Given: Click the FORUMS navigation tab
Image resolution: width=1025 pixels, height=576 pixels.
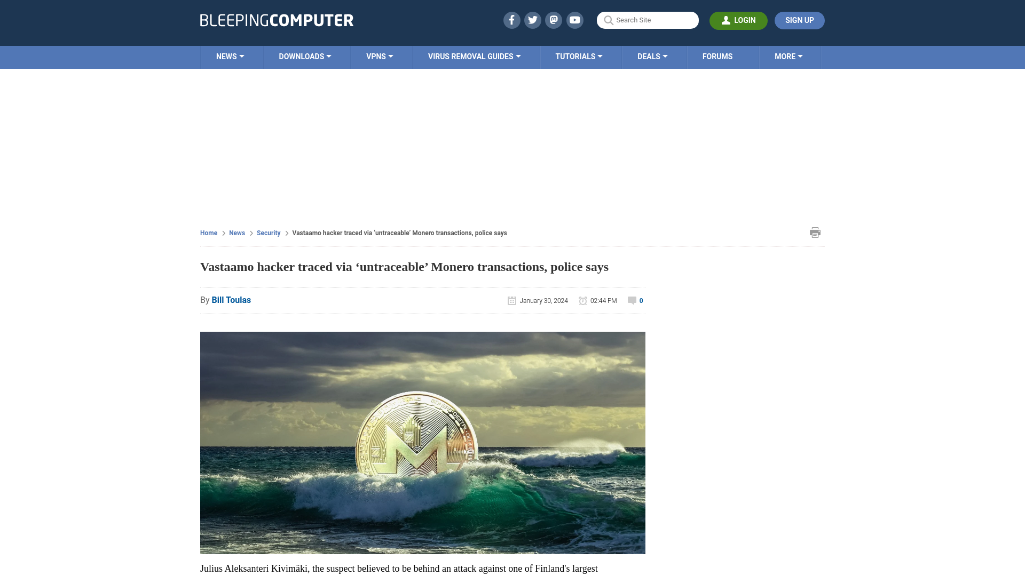Looking at the screenshot, I should pyautogui.click(x=716, y=56).
